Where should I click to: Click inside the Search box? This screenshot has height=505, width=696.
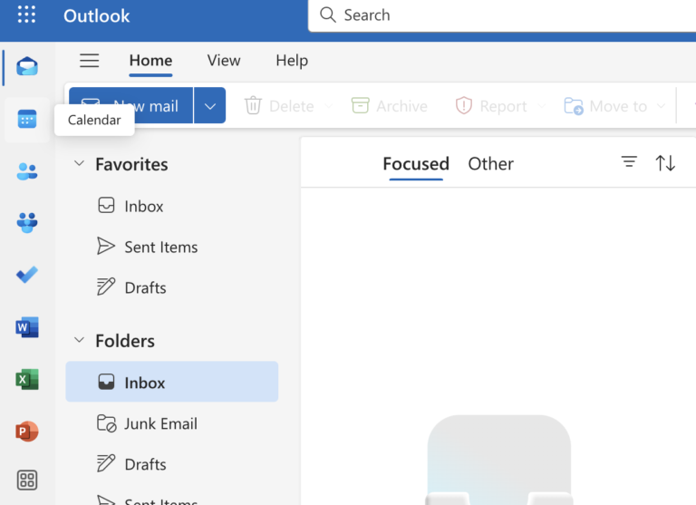tap(498, 15)
